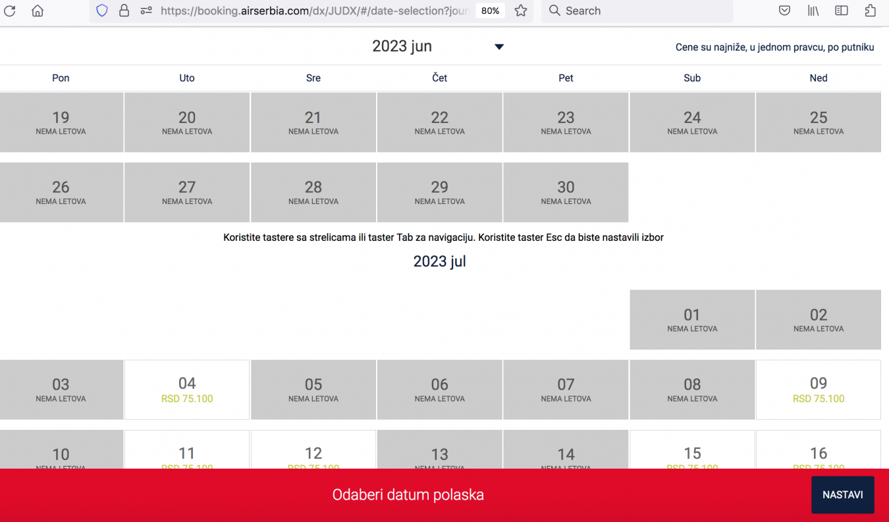Image resolution: width=889 pixels, height=522 pixels.
Task: Click the NASTAVI button
Action: pyautogui.click(x=842, y=495)
